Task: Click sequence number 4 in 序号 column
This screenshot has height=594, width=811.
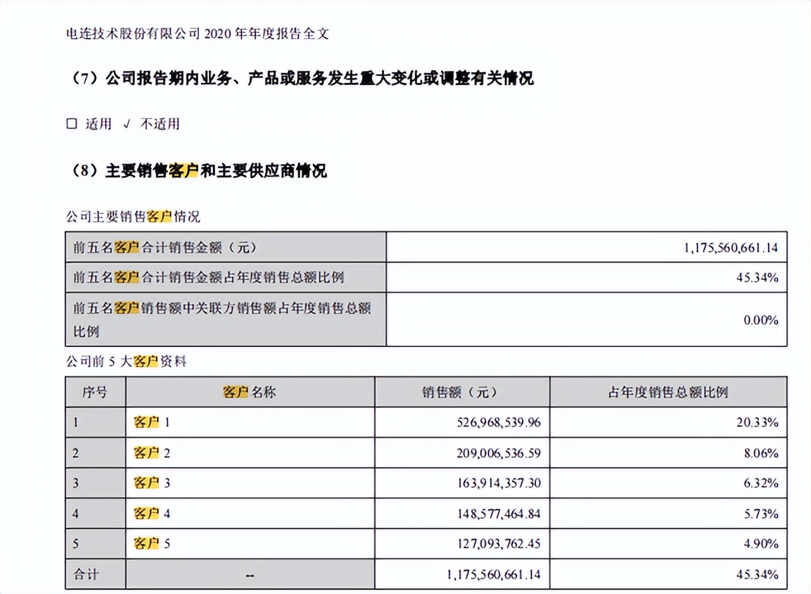Action: point(75,514)
